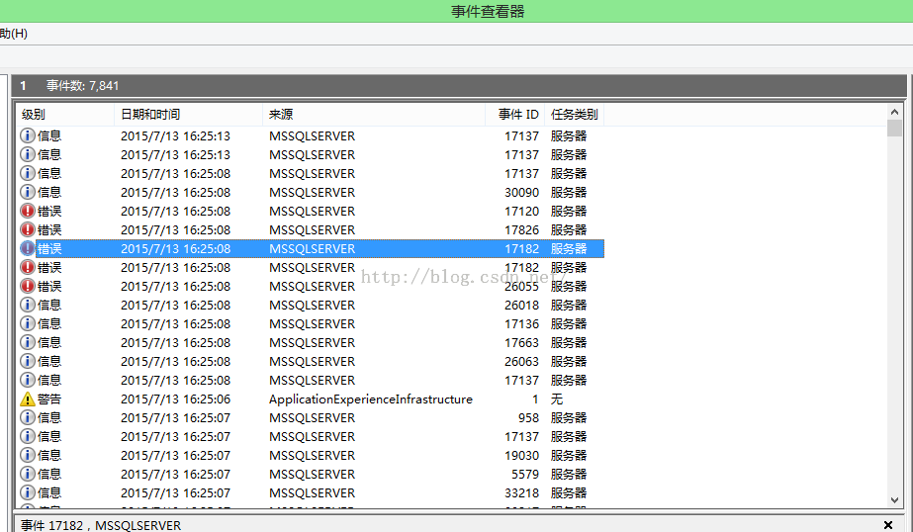Click event ID 17182 in the highlighted row
This screenshot has width=913, height=532.
[x=521, y=248]
